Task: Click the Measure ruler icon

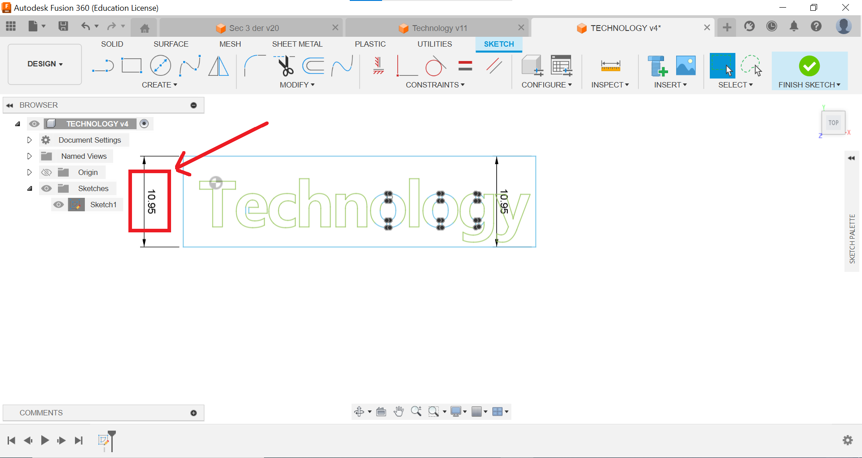Action: pos(610,66)
